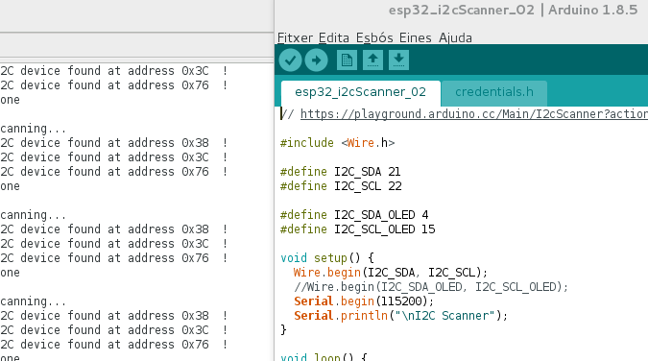
Task: Click the first 'canning...' line in serial monitor
Action: coord(33,129)
